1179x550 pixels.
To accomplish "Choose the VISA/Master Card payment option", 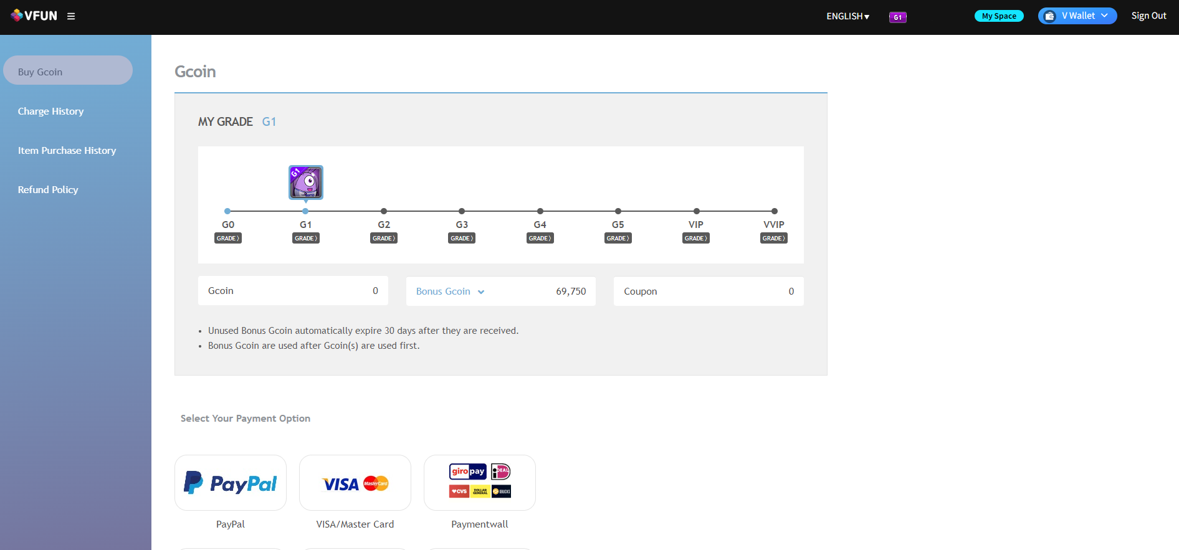I will (355, 483).
